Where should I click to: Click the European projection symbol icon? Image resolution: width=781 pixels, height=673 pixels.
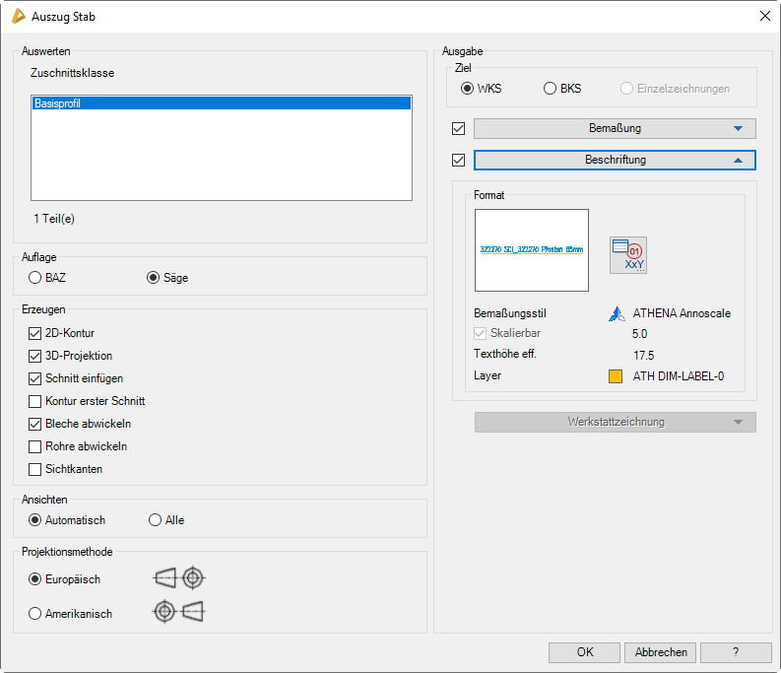coord(180,578)
